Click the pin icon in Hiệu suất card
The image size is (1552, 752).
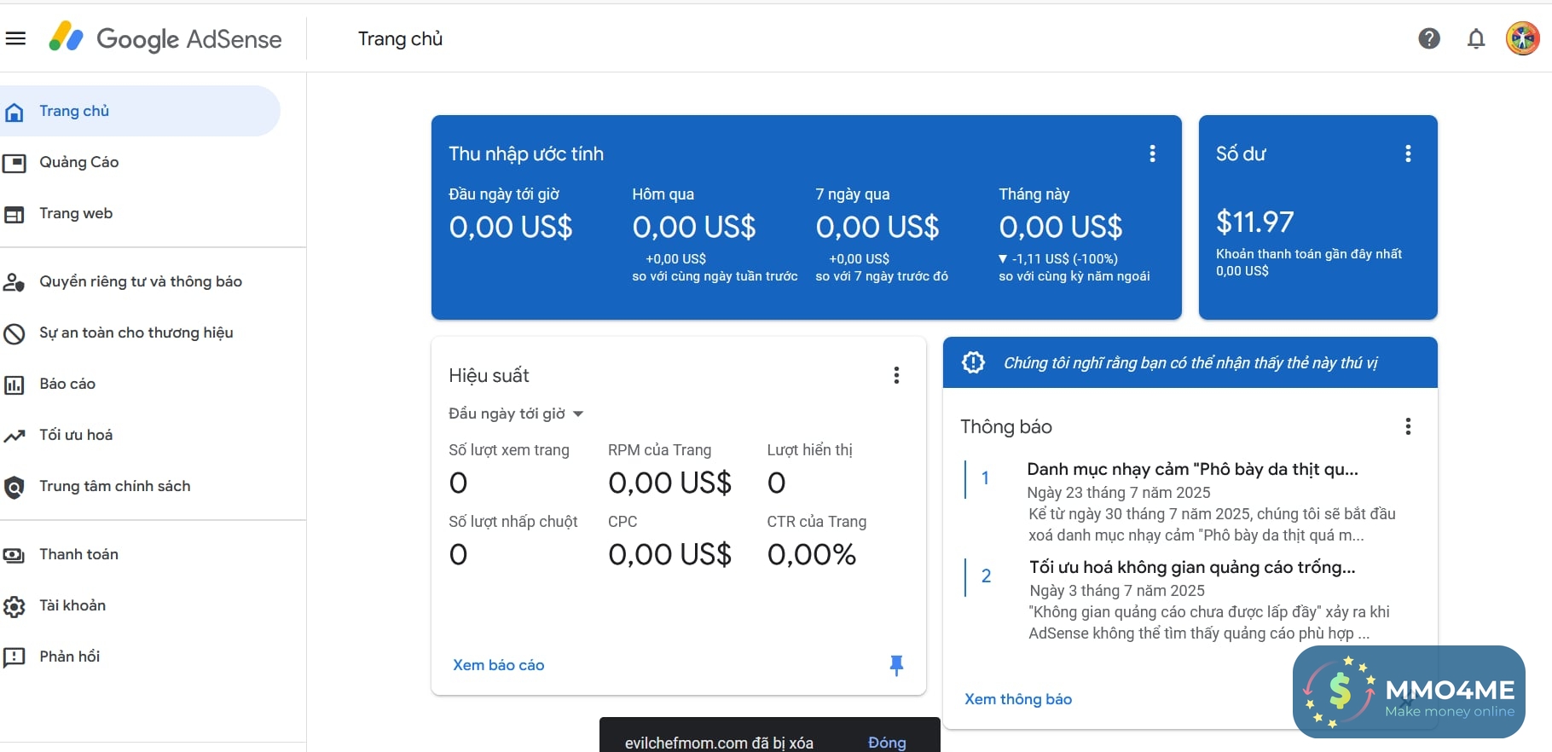896,665
